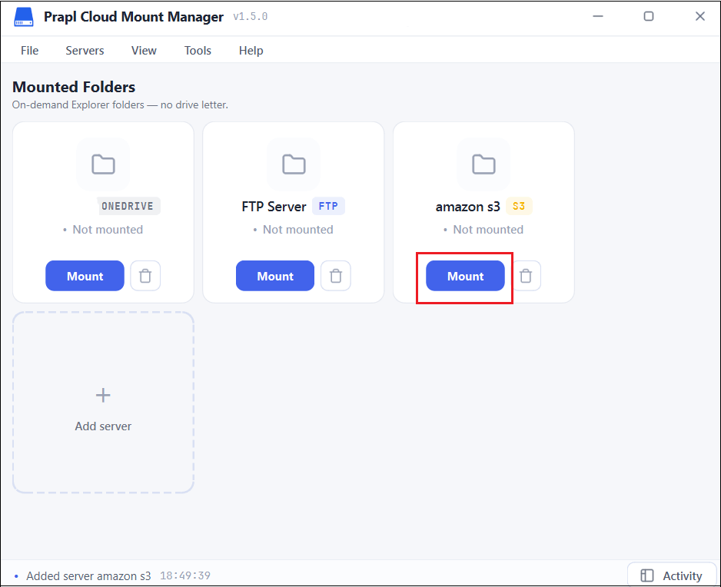The height and width of the screenshot is (587, 721).
Task: Mount the amazon s3 folder
Action: (465, 276)
